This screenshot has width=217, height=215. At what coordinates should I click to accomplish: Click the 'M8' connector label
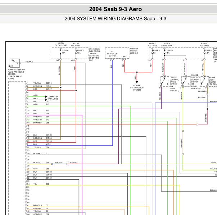[58, 60]
